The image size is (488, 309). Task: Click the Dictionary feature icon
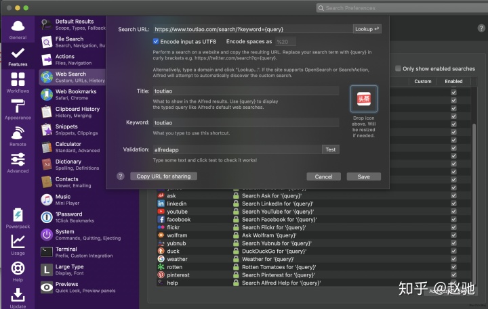[x=47, y=164]
